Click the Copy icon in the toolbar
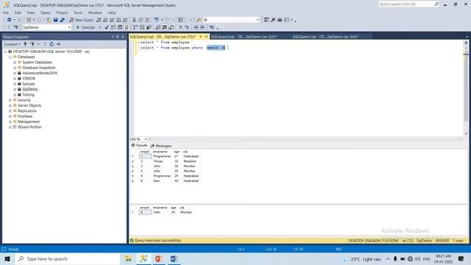Viewport: 471px width, 265px height. (x=141, y=20)
